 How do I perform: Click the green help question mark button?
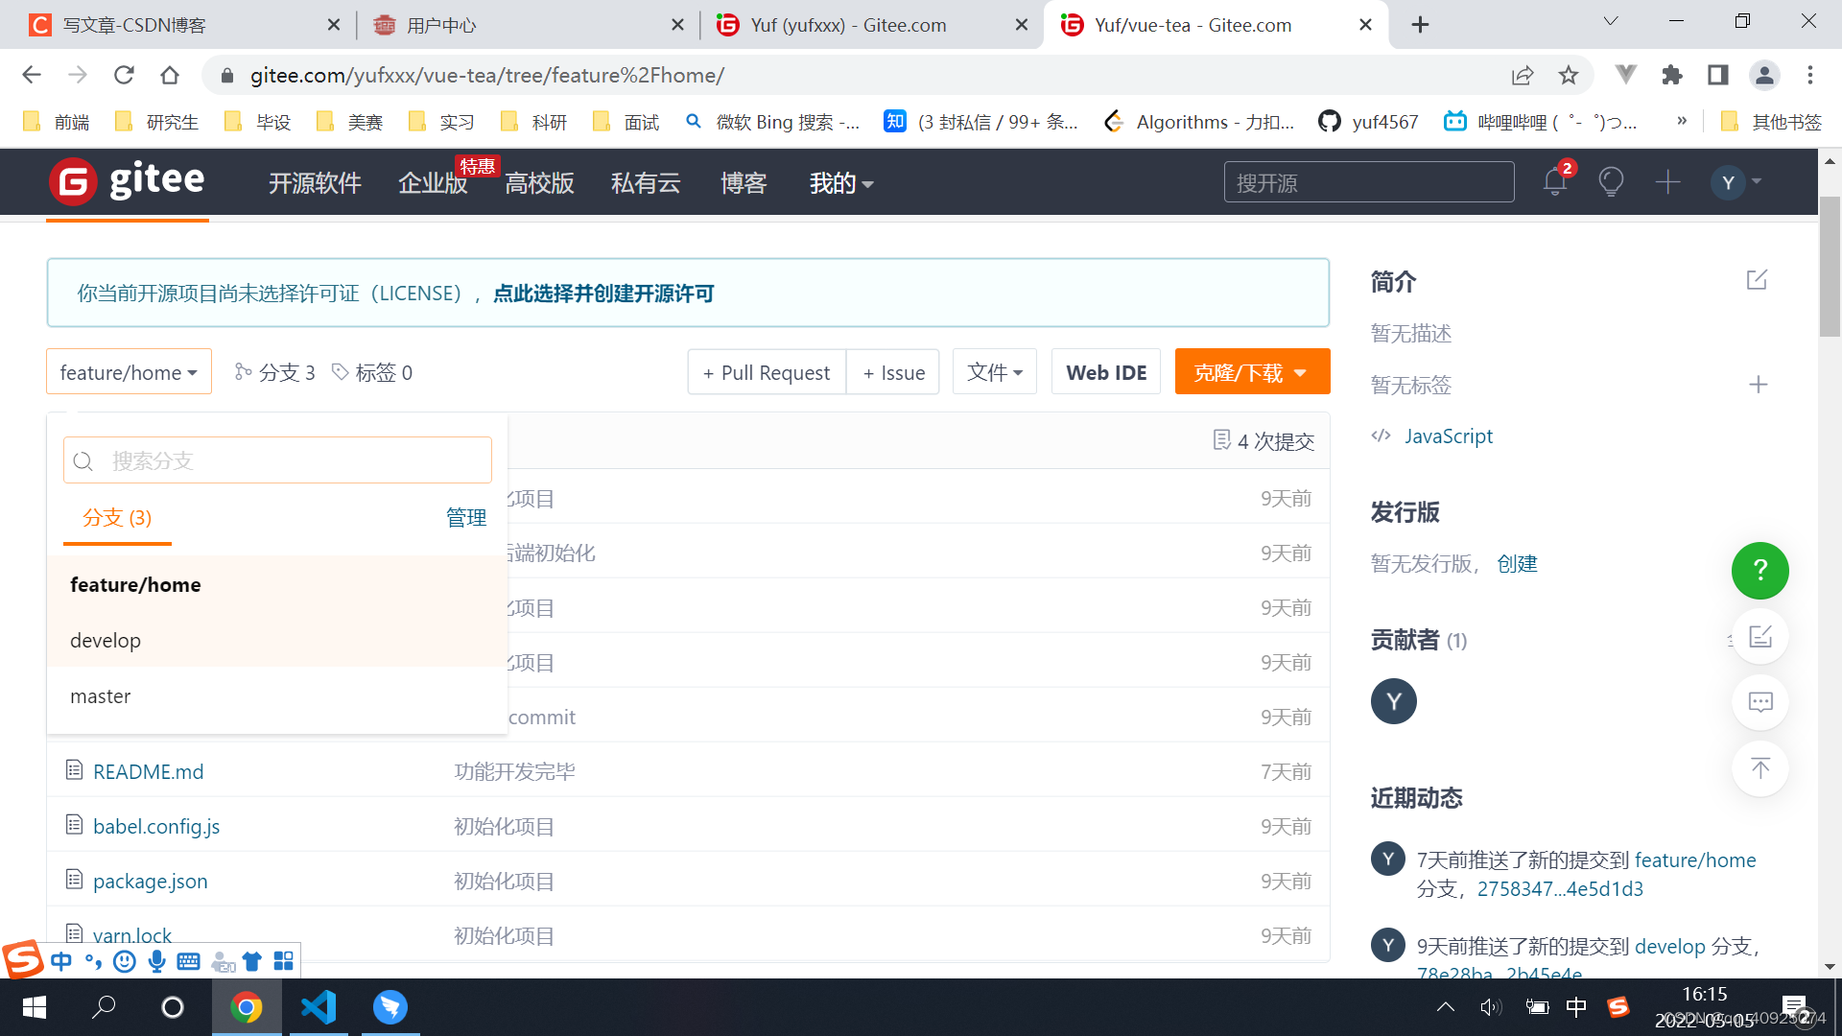tap(1759, 571)
